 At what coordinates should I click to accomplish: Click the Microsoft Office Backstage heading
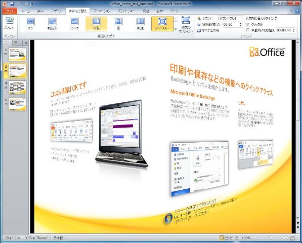pos(193,95)
